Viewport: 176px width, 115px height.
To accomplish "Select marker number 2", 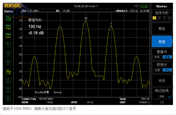I will point(159,18).
